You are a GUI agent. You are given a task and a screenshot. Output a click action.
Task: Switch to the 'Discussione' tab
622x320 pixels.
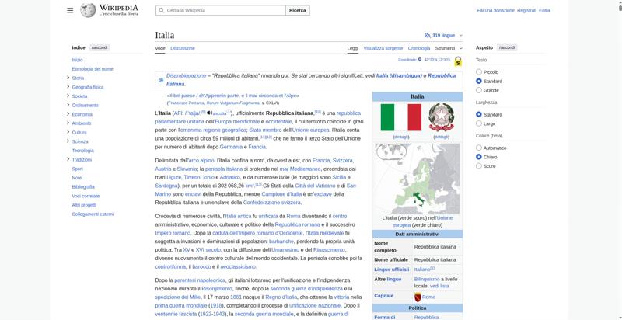(x=183, y=48)
